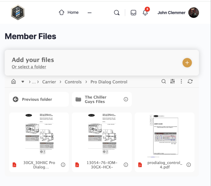The width and height of the screenshot is (211, 186).
Task: Click PDF icon of prodialog_control_4.pdf
Action: [140, 165]
